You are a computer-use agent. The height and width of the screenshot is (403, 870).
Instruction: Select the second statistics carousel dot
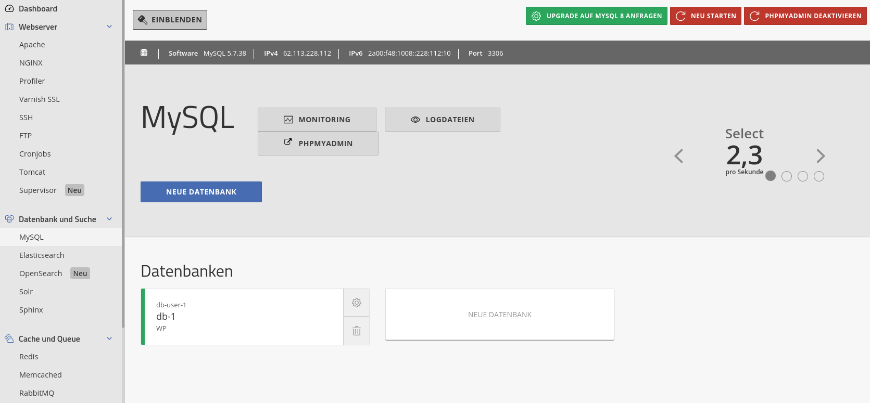tap(787, 176)
